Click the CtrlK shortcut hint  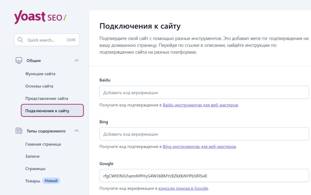[x=71, y=40]
